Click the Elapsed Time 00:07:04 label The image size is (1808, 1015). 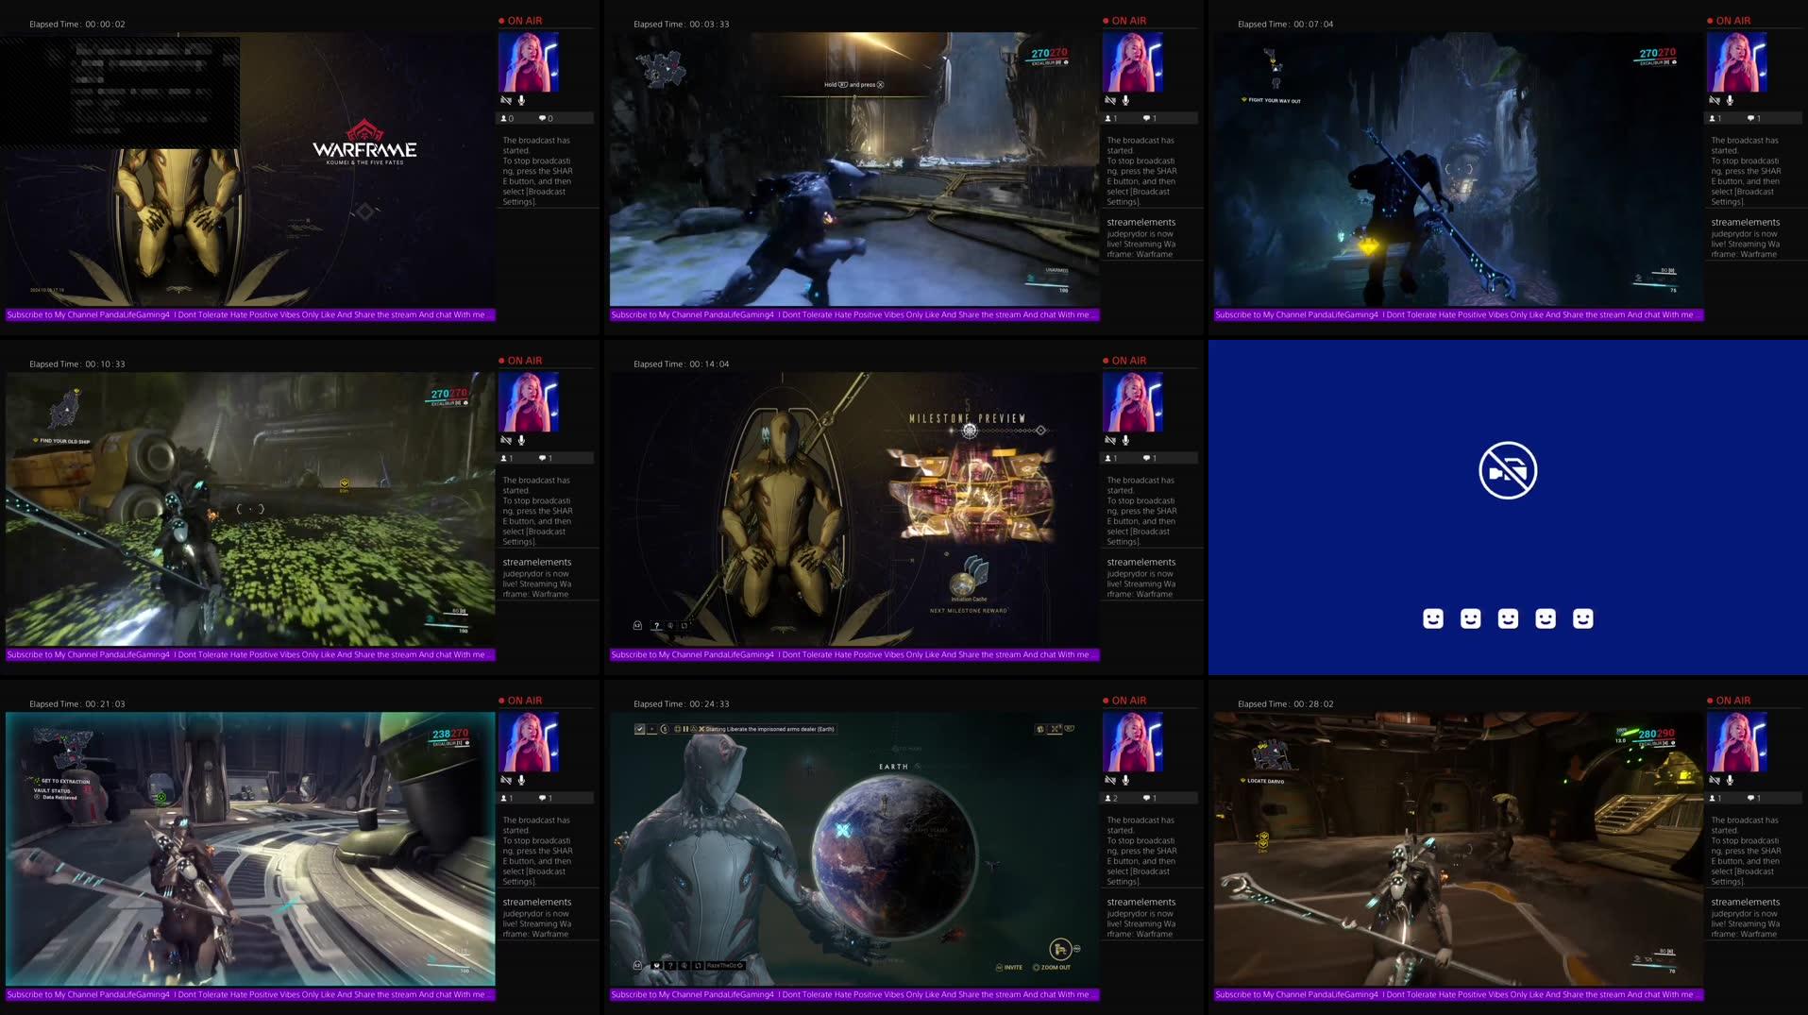[x=1285, y=25]
